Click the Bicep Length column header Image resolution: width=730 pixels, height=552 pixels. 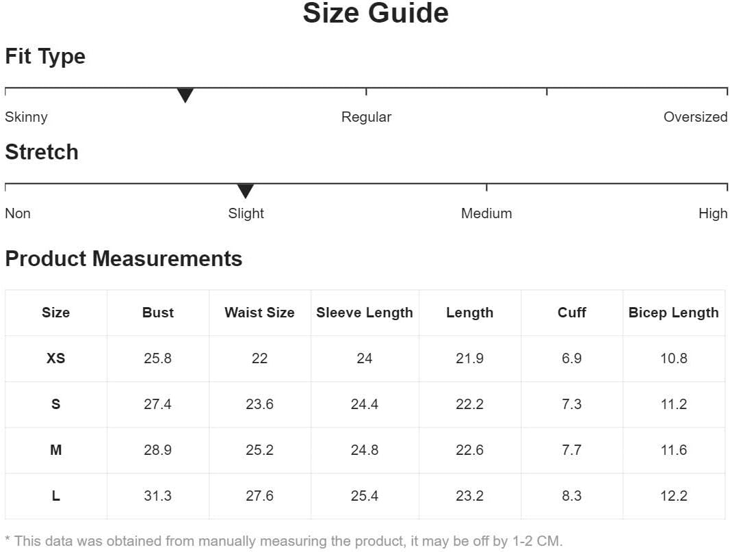click(674, 313)
